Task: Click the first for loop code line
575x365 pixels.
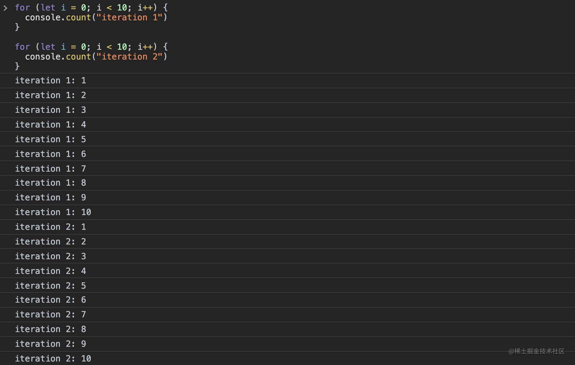Action: click(x=92, y=8)
